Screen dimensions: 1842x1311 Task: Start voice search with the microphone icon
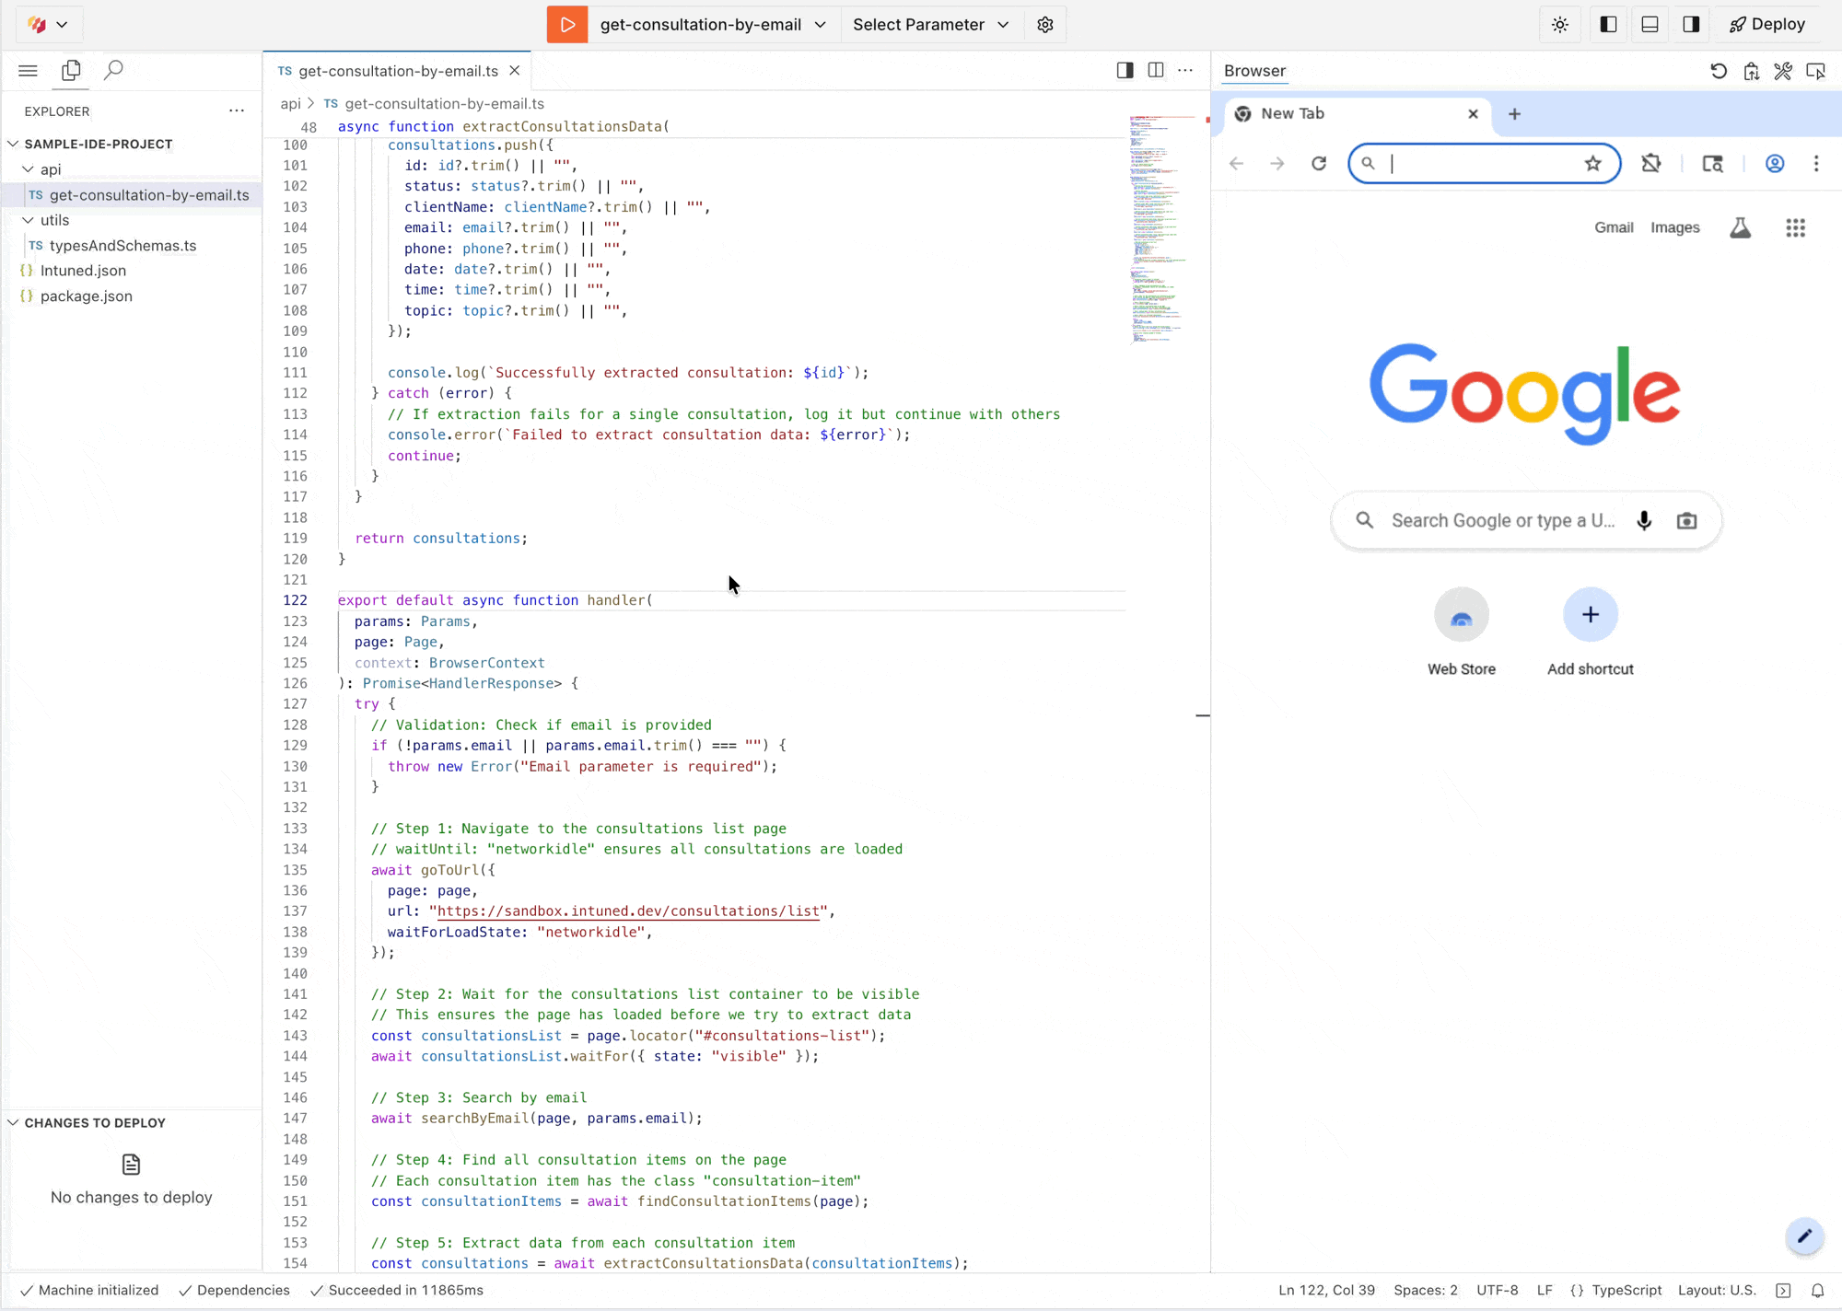pyautogui.click(x=1645, y=520)
